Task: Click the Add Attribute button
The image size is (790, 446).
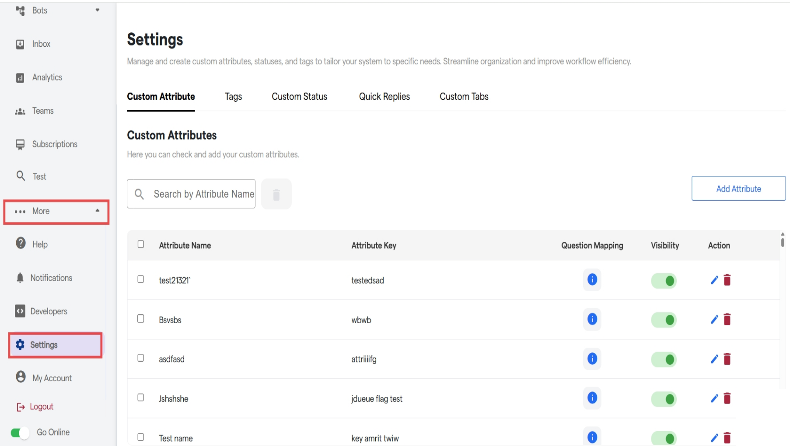Action: pos(738,188)
